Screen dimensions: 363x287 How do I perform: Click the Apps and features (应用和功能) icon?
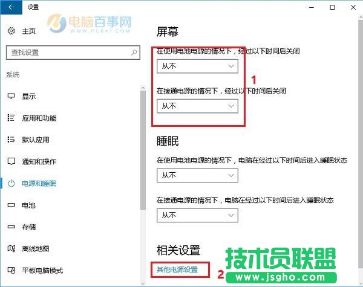click(11, 118)
